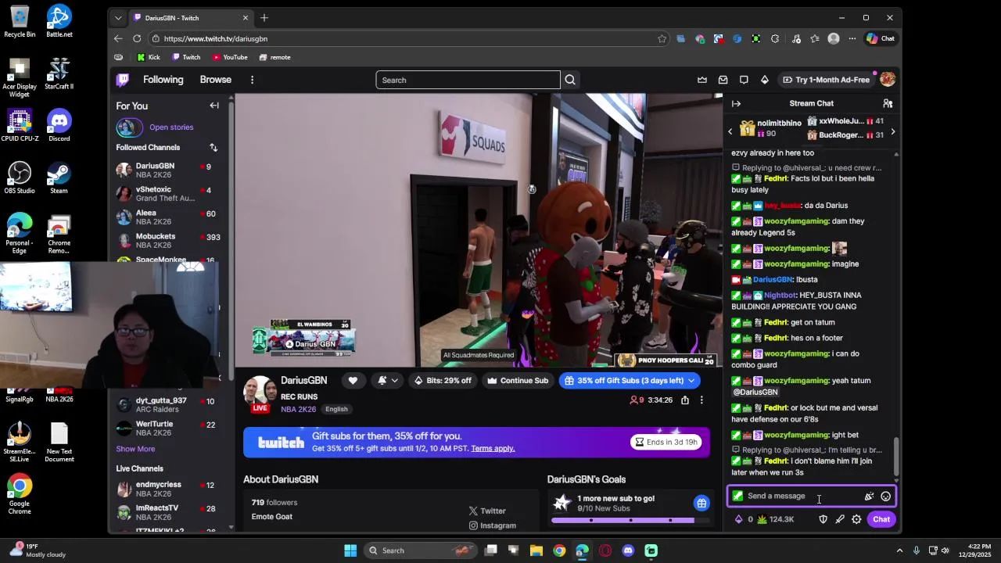Click the search magnifier button

pos(570,80)
